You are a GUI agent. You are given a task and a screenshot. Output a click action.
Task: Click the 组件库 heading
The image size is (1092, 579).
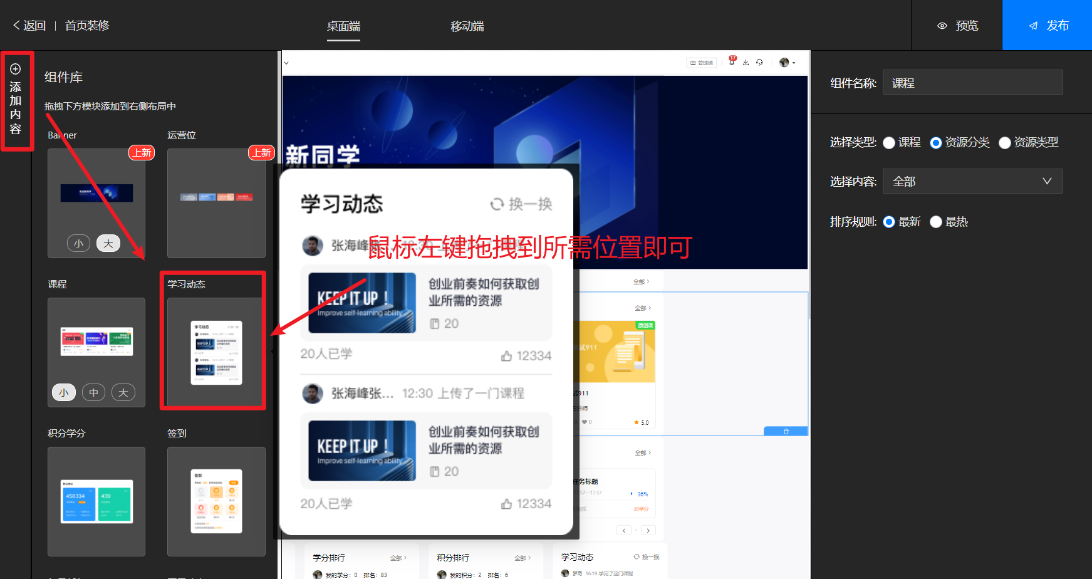[63, 77]
